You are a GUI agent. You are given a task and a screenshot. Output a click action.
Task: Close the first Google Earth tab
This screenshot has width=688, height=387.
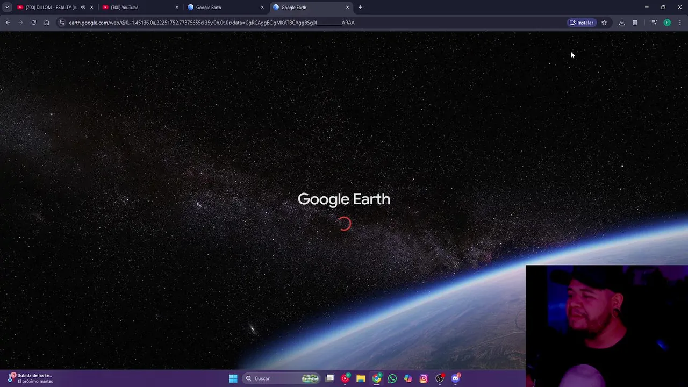click(x=262, y=8)
